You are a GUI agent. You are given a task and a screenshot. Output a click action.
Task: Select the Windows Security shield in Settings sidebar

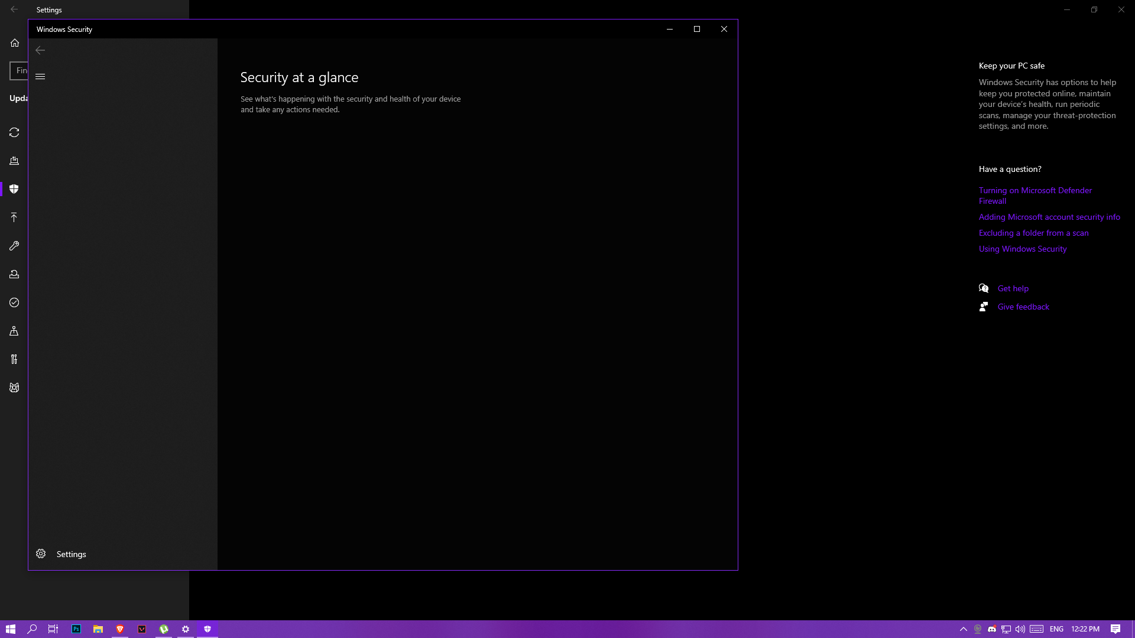pos(14,189)
